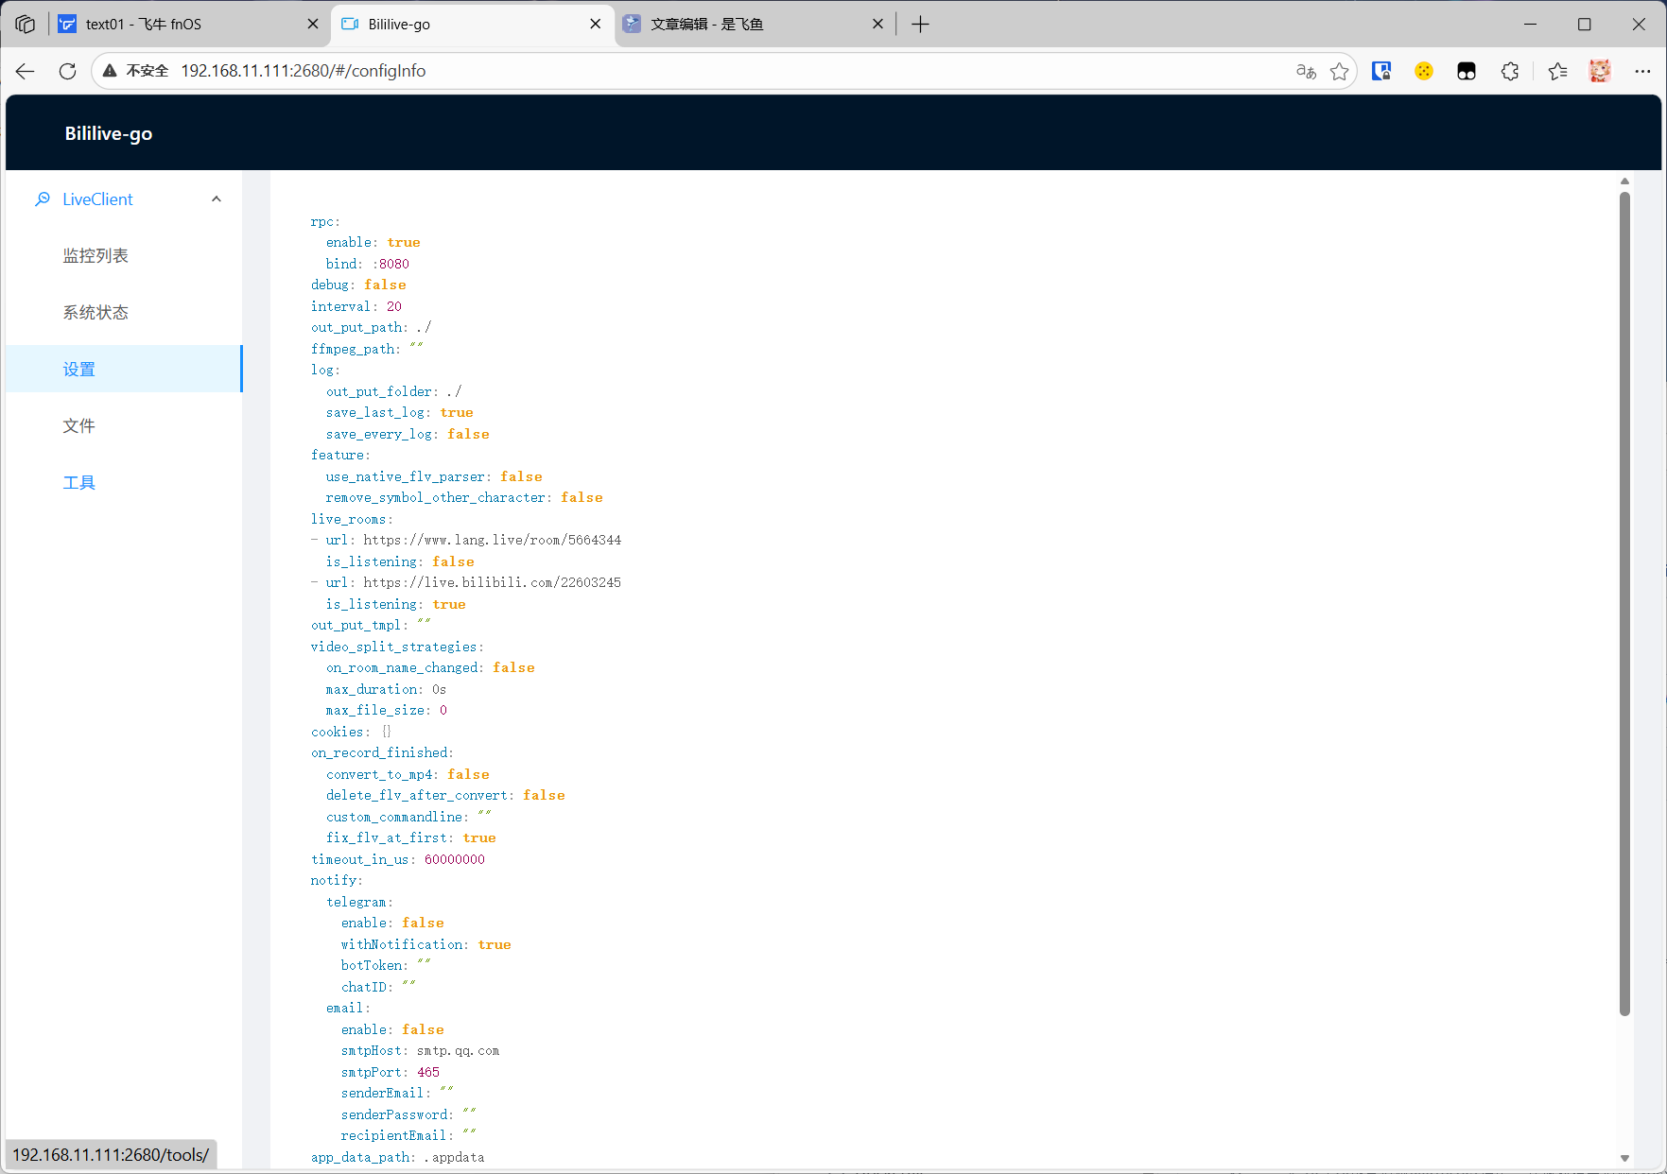Click the address bar URL field
The width and height of the screenshot is (1667, 1174).
click(x=662, y=71)
